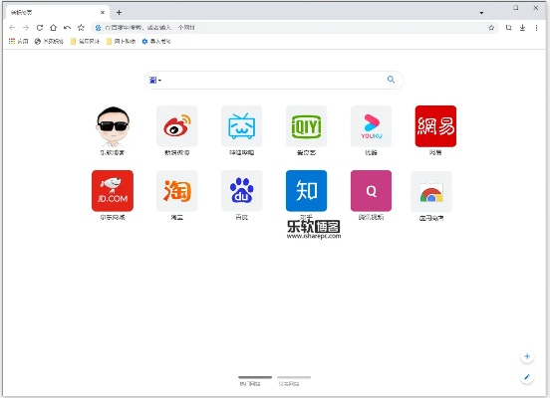Open the second yellow bookmark folder
This screenshot has width=550, height=398.
(121, 42)
